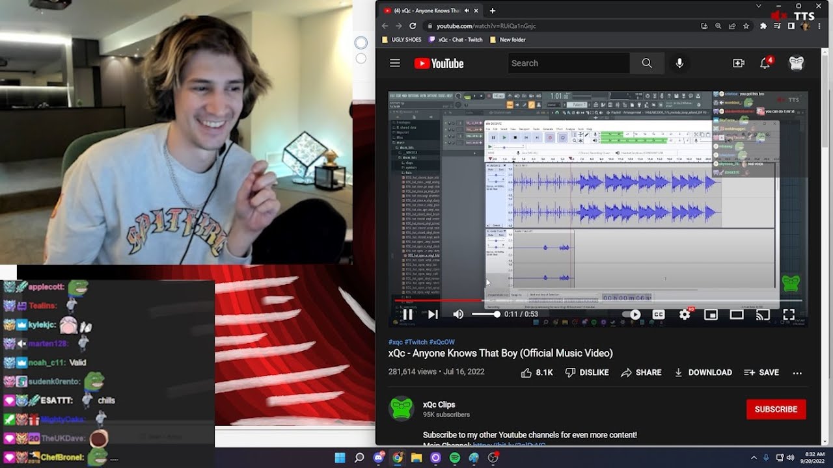This screenshot has width=833, height=468.
Task: Seek on the red video progress bar
Action: [598, 300]
